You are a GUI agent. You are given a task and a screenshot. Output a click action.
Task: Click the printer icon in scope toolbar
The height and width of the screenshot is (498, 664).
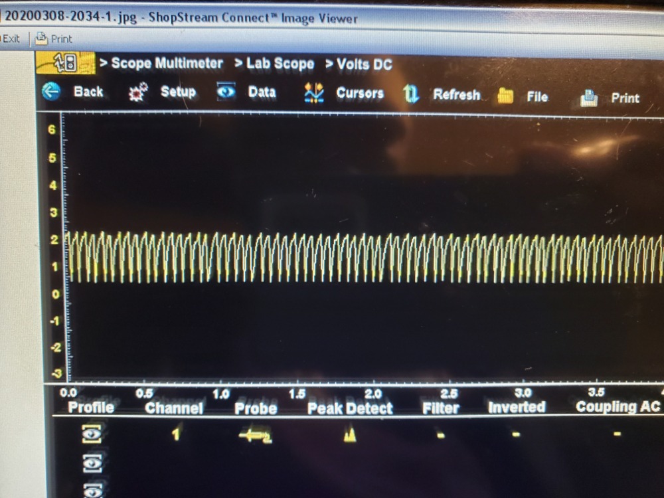[x=589, y=98]
